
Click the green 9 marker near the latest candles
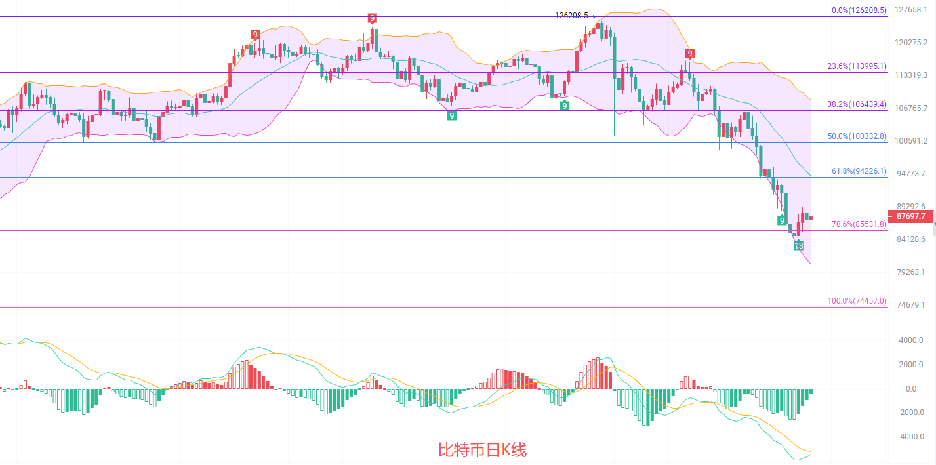[782, 220]
